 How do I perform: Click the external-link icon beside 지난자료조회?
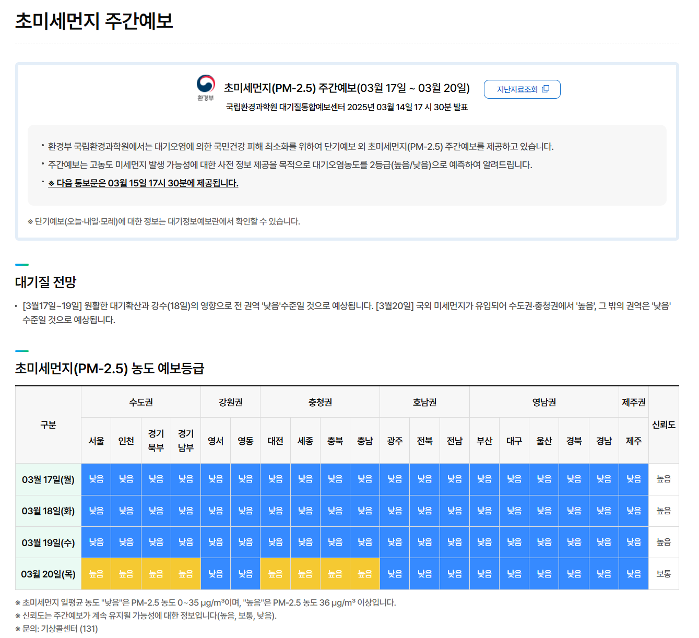tap(547, 89)
